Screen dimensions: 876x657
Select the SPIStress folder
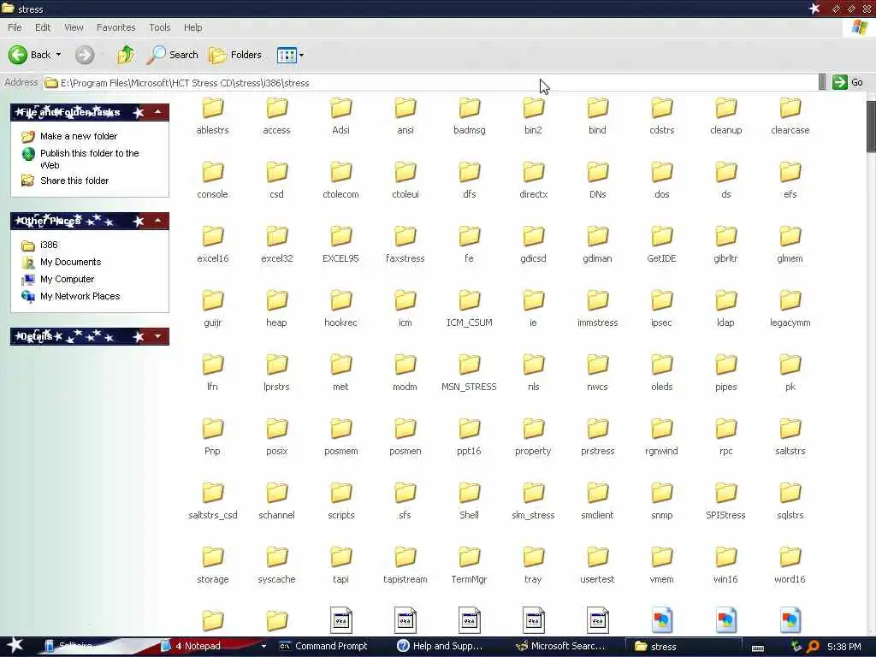(725, 501)
